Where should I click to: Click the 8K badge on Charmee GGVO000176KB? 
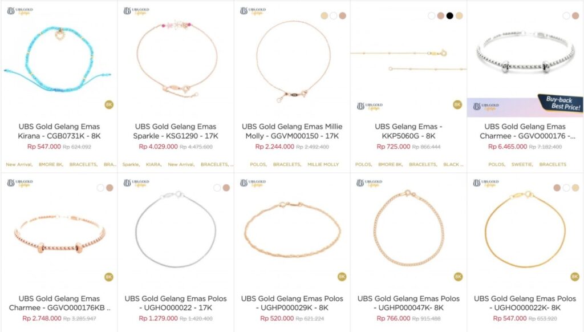109,277
